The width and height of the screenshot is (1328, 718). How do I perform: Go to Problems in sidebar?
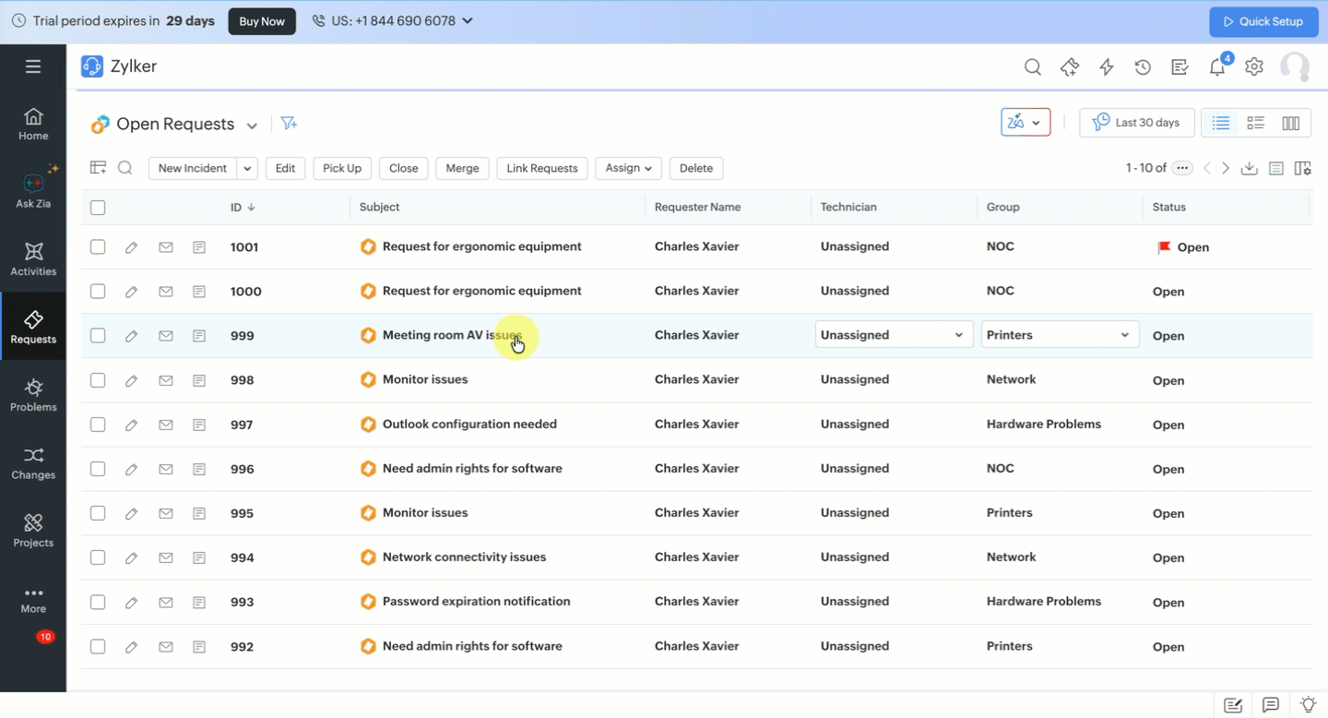[x=33, y=395]
